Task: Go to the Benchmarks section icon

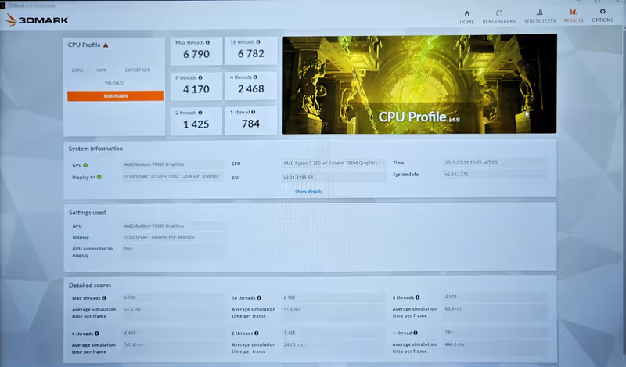Action: 499,16
